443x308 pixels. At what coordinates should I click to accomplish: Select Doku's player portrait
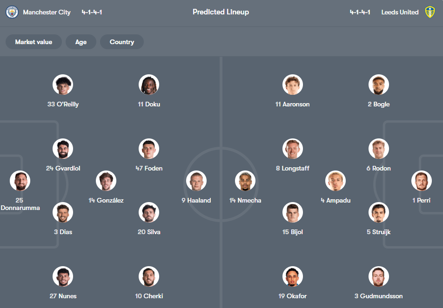[x=149, y=85]
